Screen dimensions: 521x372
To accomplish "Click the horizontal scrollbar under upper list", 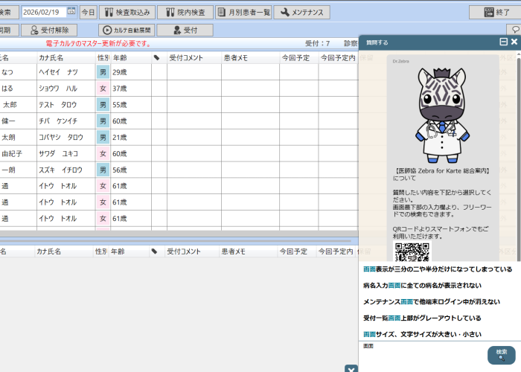I will [x=176, y=241].
